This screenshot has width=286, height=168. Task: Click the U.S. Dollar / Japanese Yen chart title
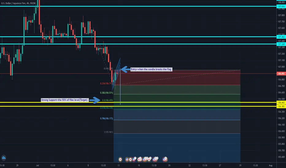click(x=18, y=3)
